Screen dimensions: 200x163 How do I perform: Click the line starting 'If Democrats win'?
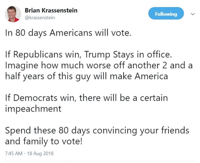(x=86, y=98)
